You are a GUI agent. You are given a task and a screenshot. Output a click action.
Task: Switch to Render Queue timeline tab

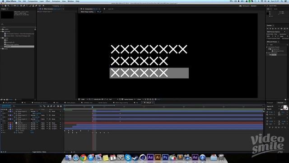pos(103,103)
